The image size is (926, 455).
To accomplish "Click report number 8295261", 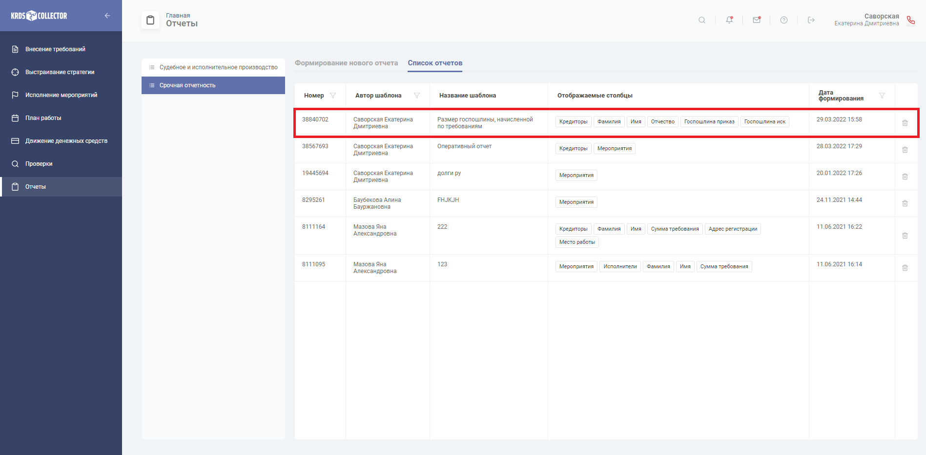I will [x=313, y=200].
